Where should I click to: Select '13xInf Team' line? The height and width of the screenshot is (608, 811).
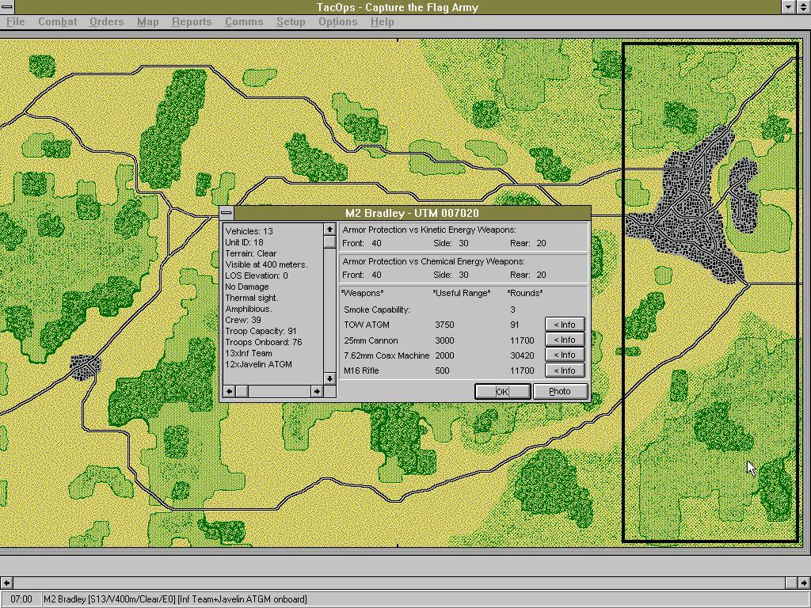248,353
